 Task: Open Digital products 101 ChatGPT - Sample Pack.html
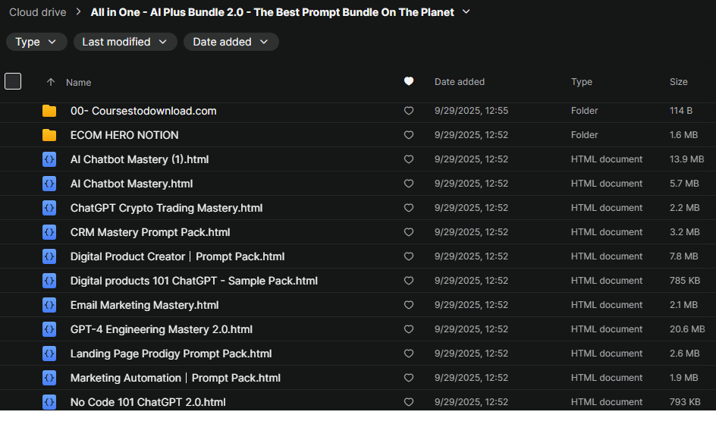pos(193,281)
